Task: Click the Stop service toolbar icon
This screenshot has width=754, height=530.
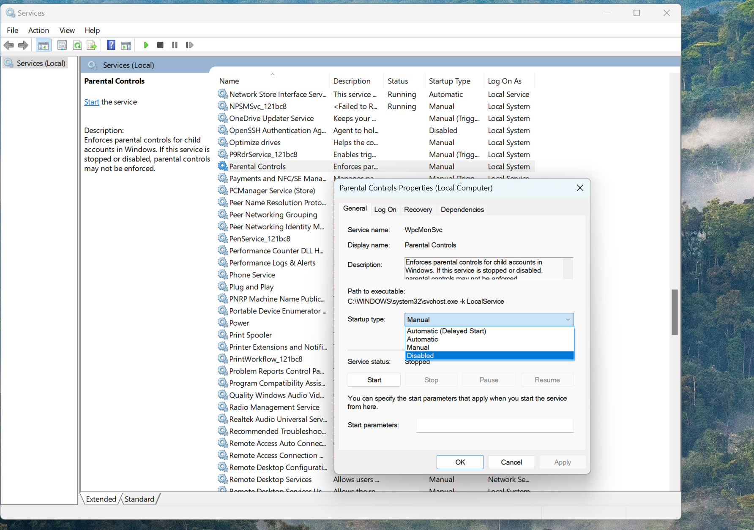Action: (160, 45)
